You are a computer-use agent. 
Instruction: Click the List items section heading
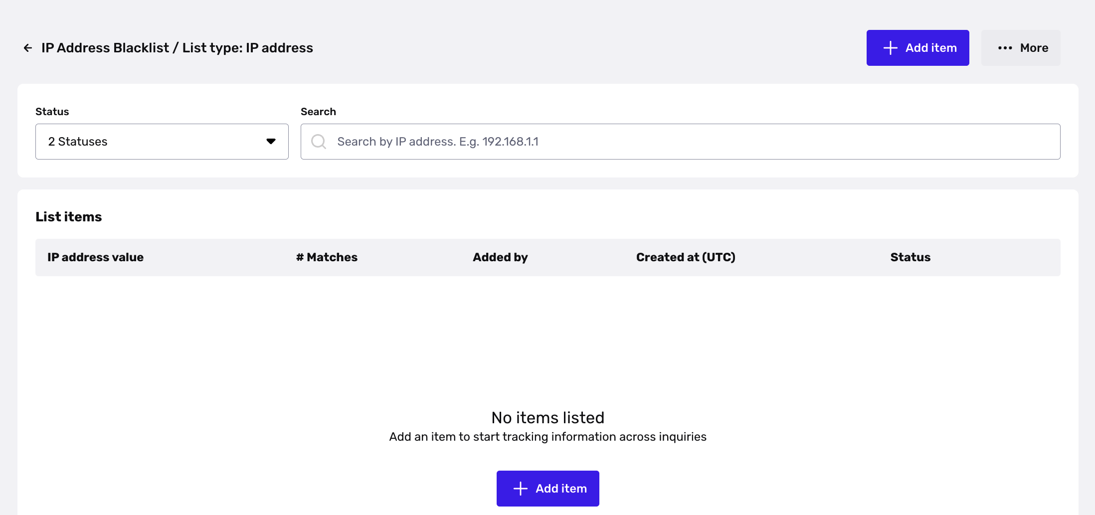(x=69, y=217)
